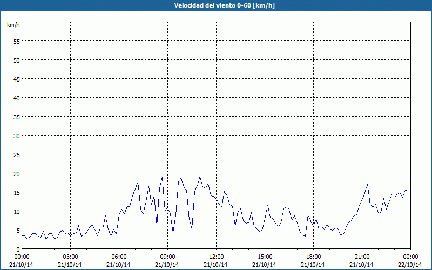
Task: Click the y-axis value '20'
Action: point(17,173)
